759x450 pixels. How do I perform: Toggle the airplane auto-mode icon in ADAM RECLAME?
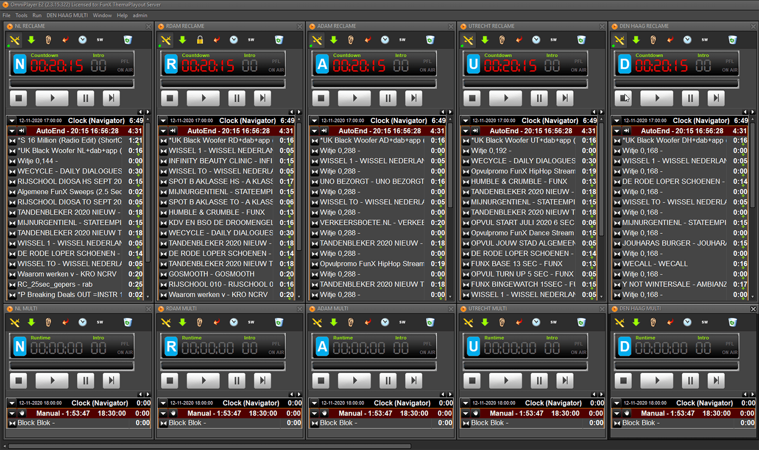point(317,39)
